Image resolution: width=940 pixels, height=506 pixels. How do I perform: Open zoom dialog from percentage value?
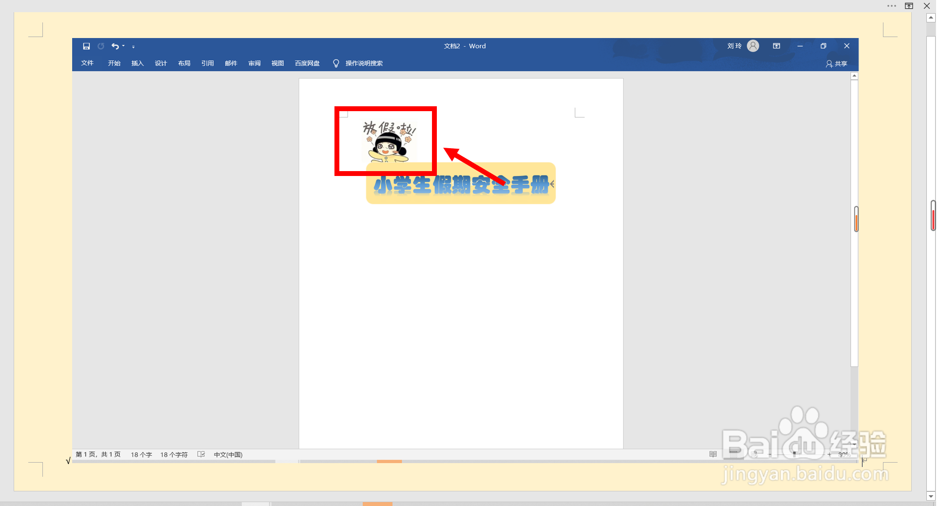[844, 454]
